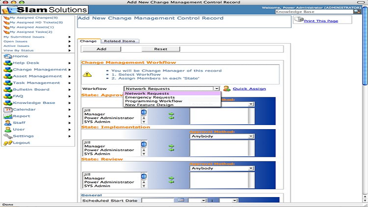The image size is (368, 207).
Task: Click the right green arrow in the Approval state
Action: tap(171, 114)
